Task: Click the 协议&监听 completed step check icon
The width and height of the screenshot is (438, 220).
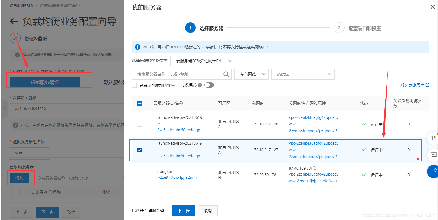Action: pos(15,38)
